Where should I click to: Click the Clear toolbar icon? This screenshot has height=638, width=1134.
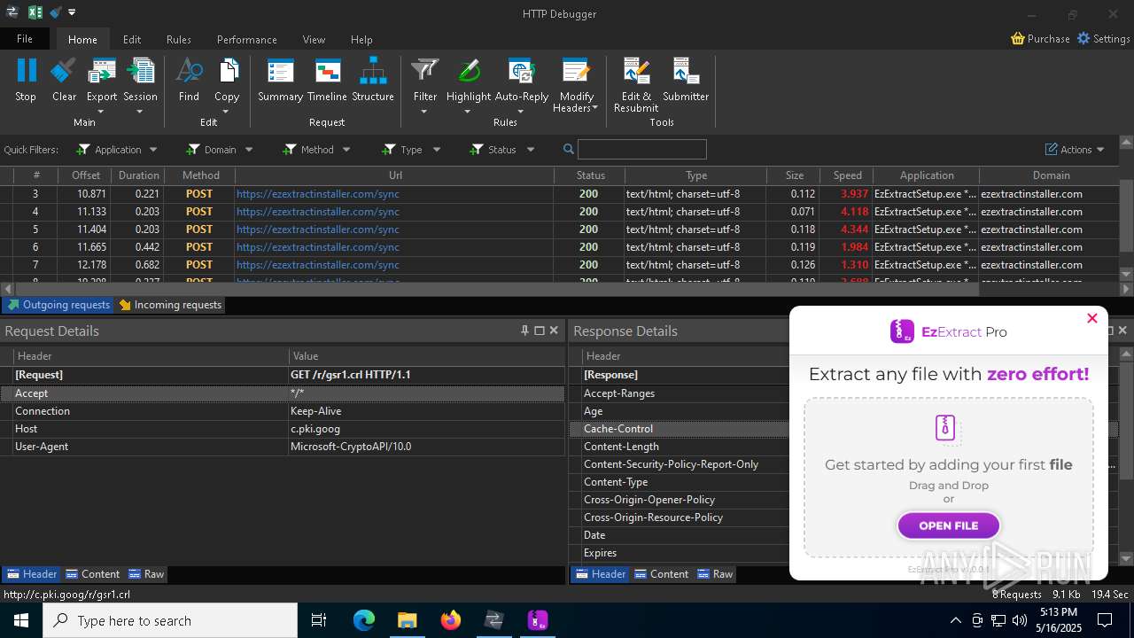coord(64,71)
